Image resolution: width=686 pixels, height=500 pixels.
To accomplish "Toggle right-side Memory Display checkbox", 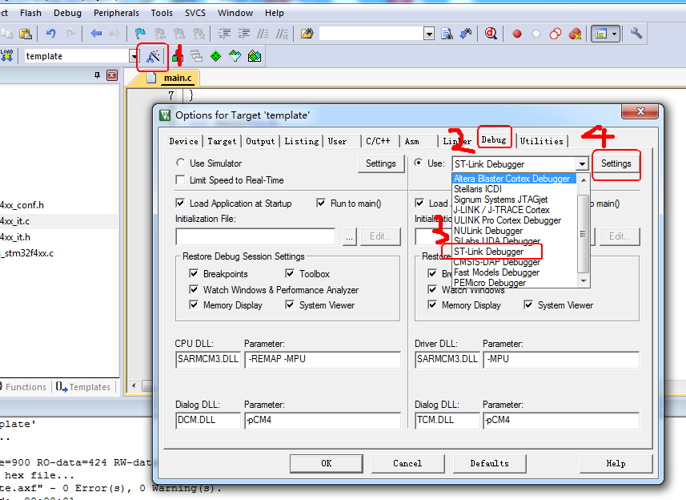I will point(432,304).
